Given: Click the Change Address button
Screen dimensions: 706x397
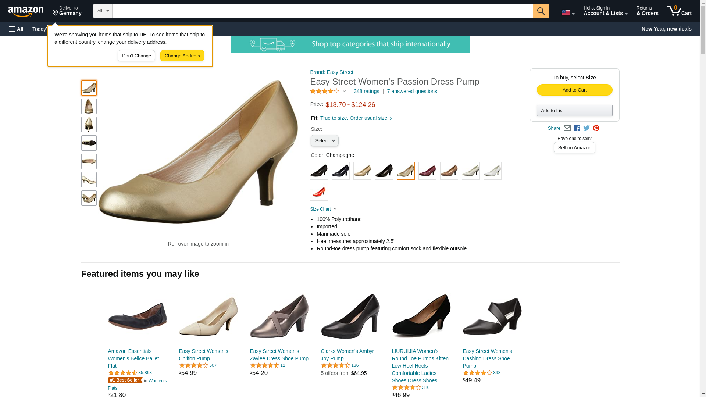Looking at the screenshot, I should [182, 56].
